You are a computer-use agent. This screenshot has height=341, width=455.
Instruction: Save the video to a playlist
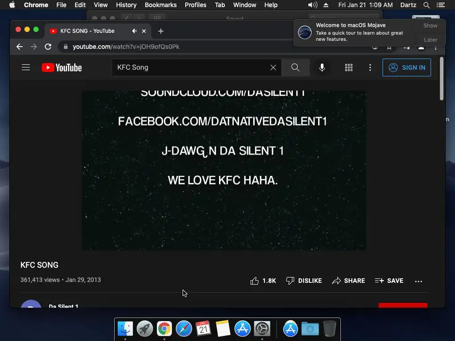coord(389,281)
